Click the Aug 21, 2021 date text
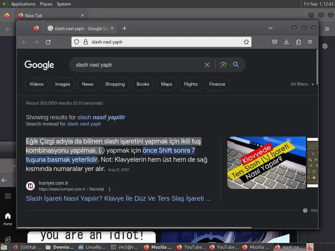This screenshot has width=335, height=251. click(x=118, y=170)
